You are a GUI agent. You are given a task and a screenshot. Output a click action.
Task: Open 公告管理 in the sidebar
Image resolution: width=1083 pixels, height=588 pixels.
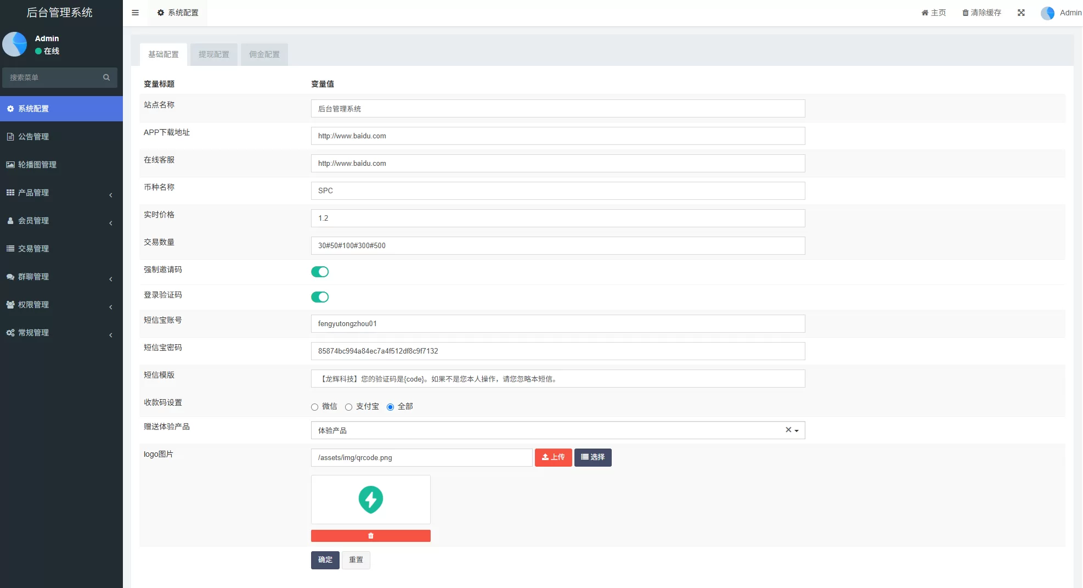[x=33, y=137]
